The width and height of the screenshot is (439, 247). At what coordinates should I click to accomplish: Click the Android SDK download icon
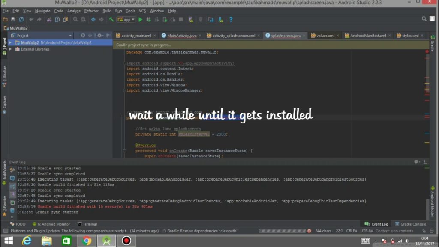tap(221, 19)
